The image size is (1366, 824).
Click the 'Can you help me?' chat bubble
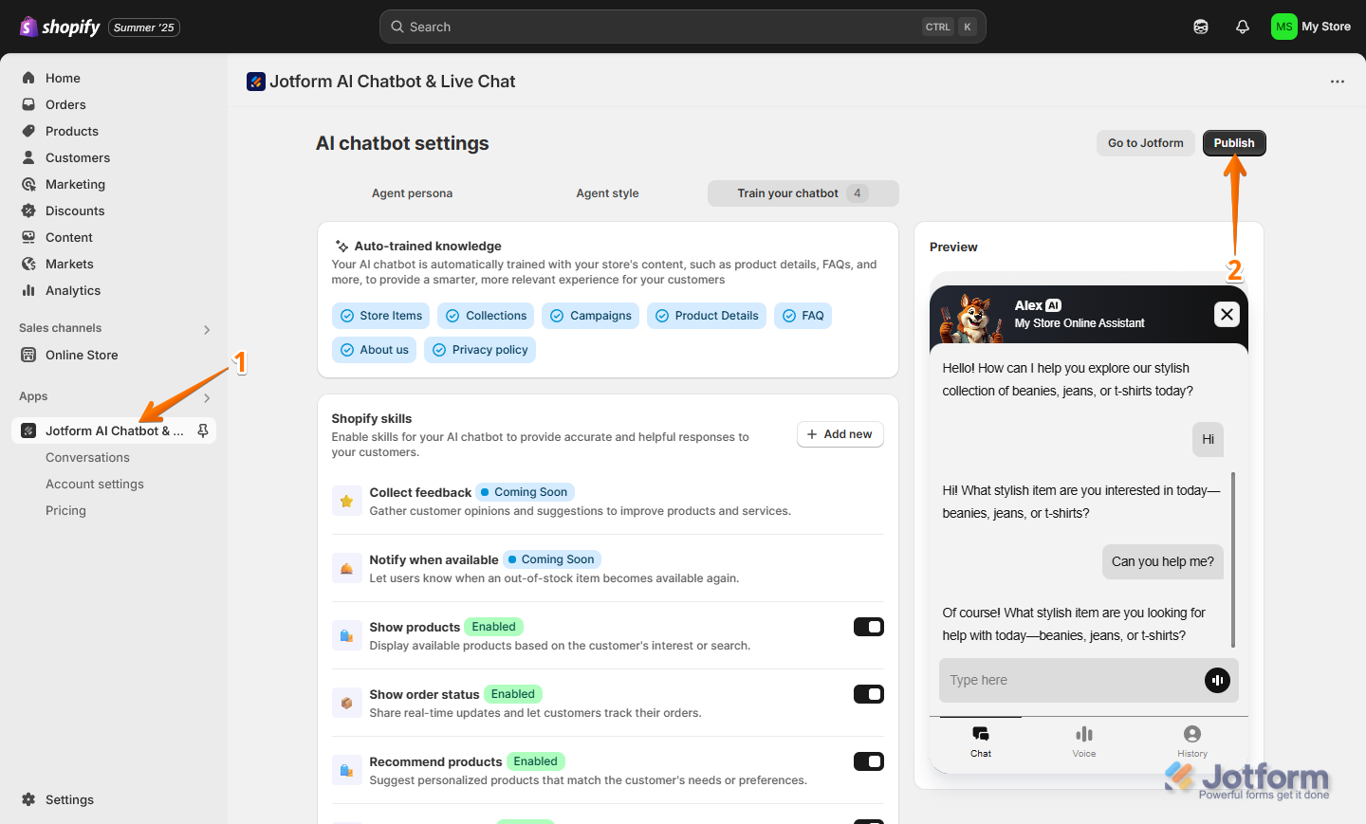point(1163,561)
